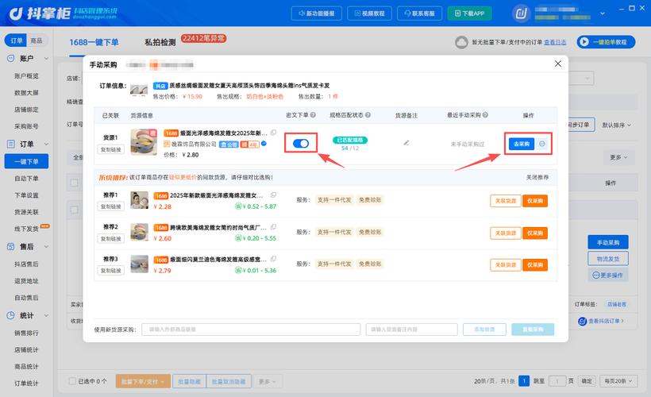Click 仅采购 for 推荐1

click(x=535, y=201)
